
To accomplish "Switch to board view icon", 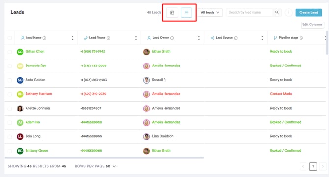I will click(x=172, y=13).
